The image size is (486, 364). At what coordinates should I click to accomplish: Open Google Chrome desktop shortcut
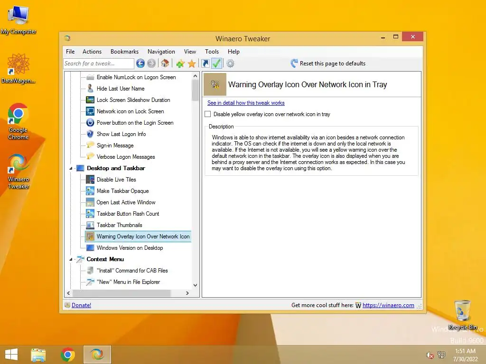pyautogui.click(x=19, y=121)
